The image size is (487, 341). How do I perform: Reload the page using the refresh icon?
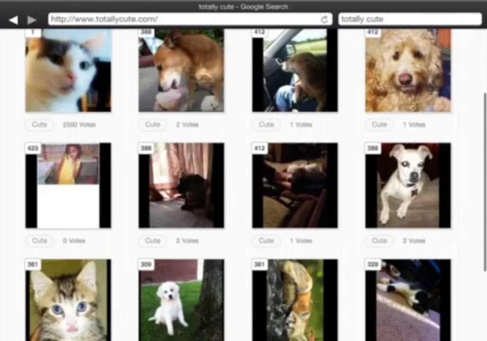coord(324,19)
